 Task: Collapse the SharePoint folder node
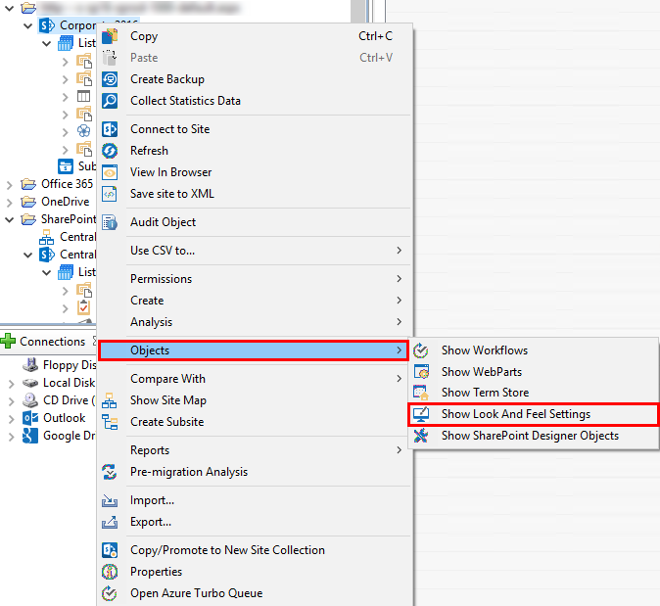(x=10, y=219)
